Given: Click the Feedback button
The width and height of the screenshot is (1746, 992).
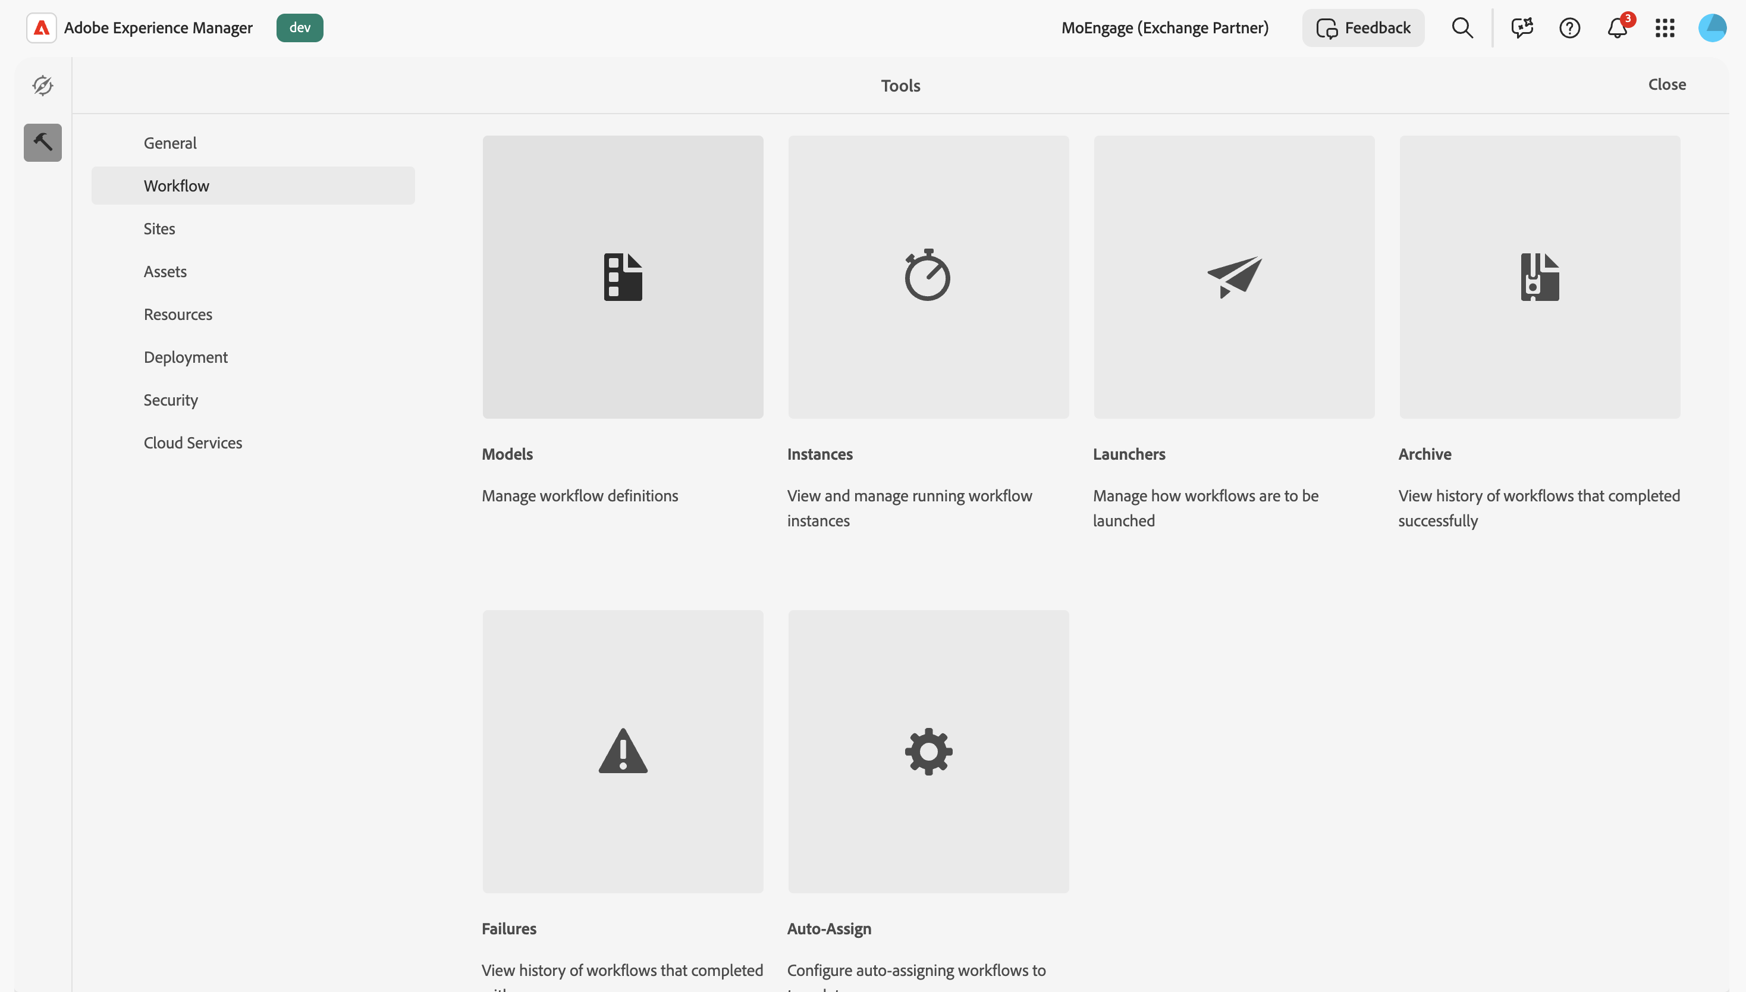Looking at the screenshot, I should (1363, 28).
